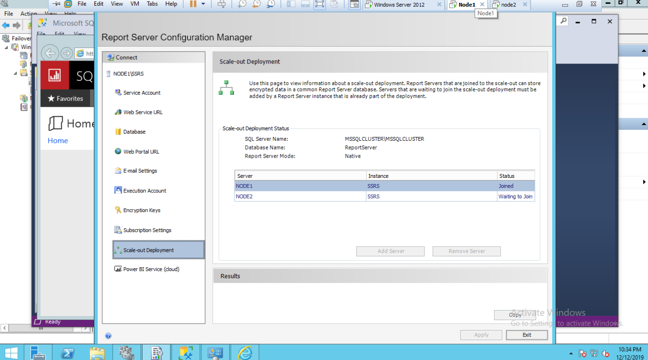The image size is (648, 360).
Task: Click the pin icon on VMware toolbar
Action: coord(57,4)
